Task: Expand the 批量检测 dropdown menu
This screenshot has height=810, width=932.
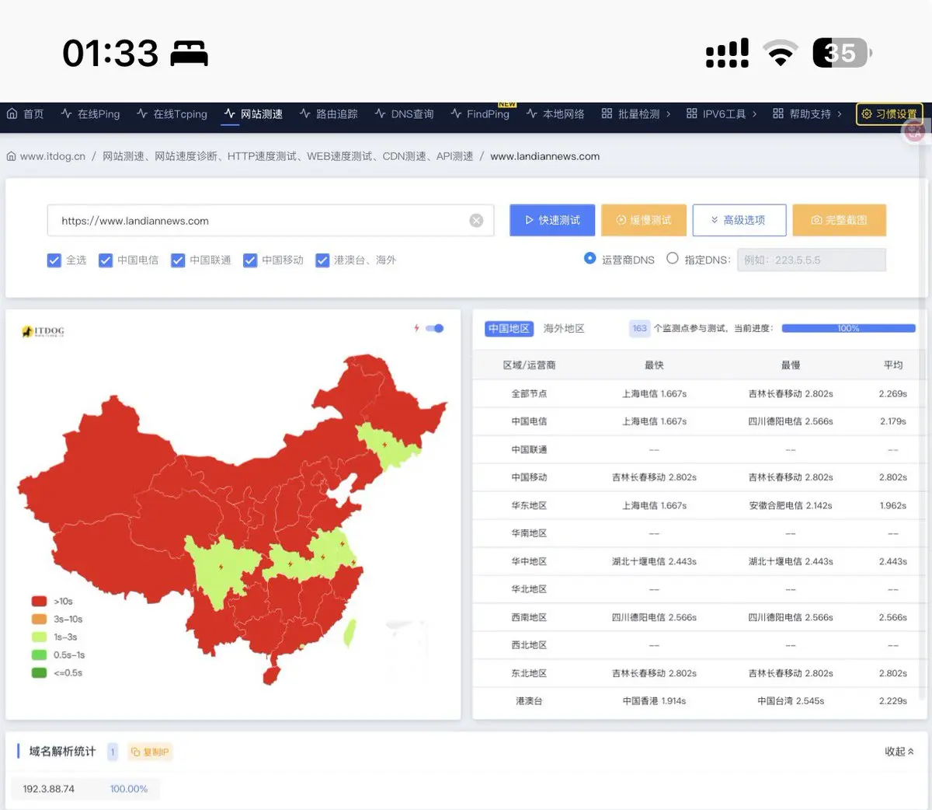Action: (x=636, y=113)
